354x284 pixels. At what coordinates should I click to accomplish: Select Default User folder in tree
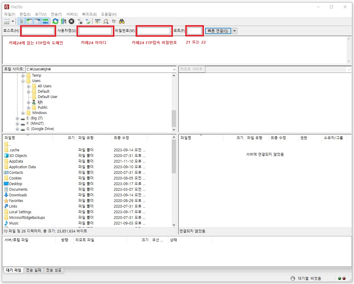point(47,97)
